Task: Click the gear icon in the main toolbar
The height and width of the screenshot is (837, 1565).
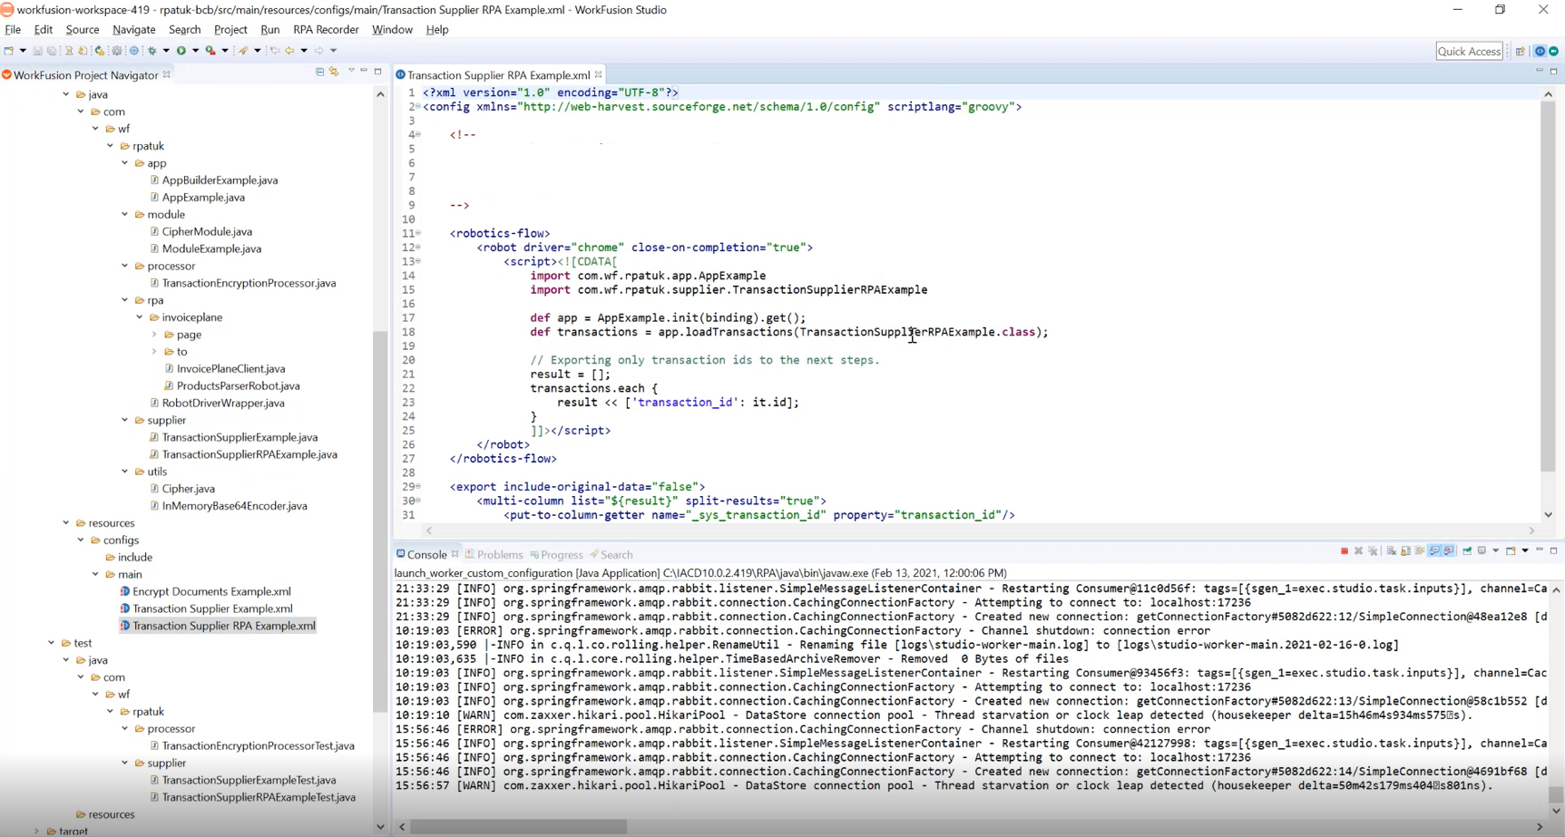Action: [x=116, y=51]
